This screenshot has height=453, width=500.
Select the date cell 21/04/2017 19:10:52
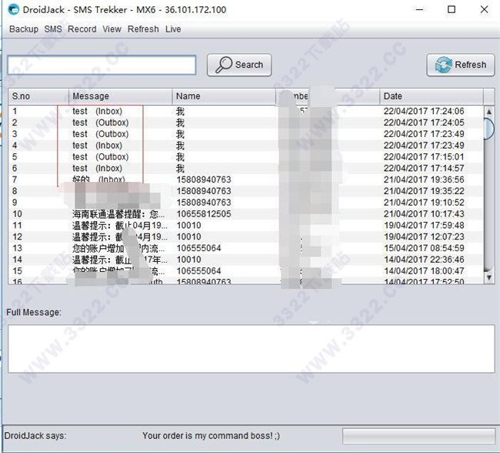[424, 203]
